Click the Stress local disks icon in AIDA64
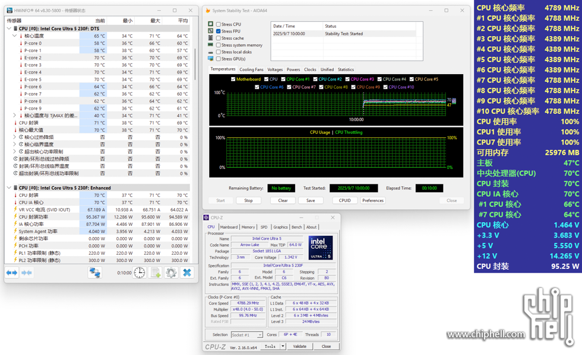Viewport: 582px width, 355px height. pos(210,52)
